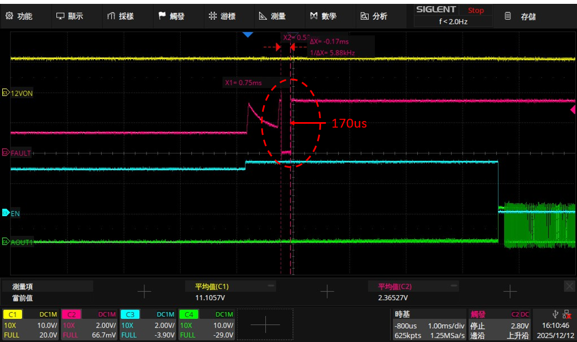Open the 數學 math menu
This screenshot has width=577, height=342.
pos(323,16)
